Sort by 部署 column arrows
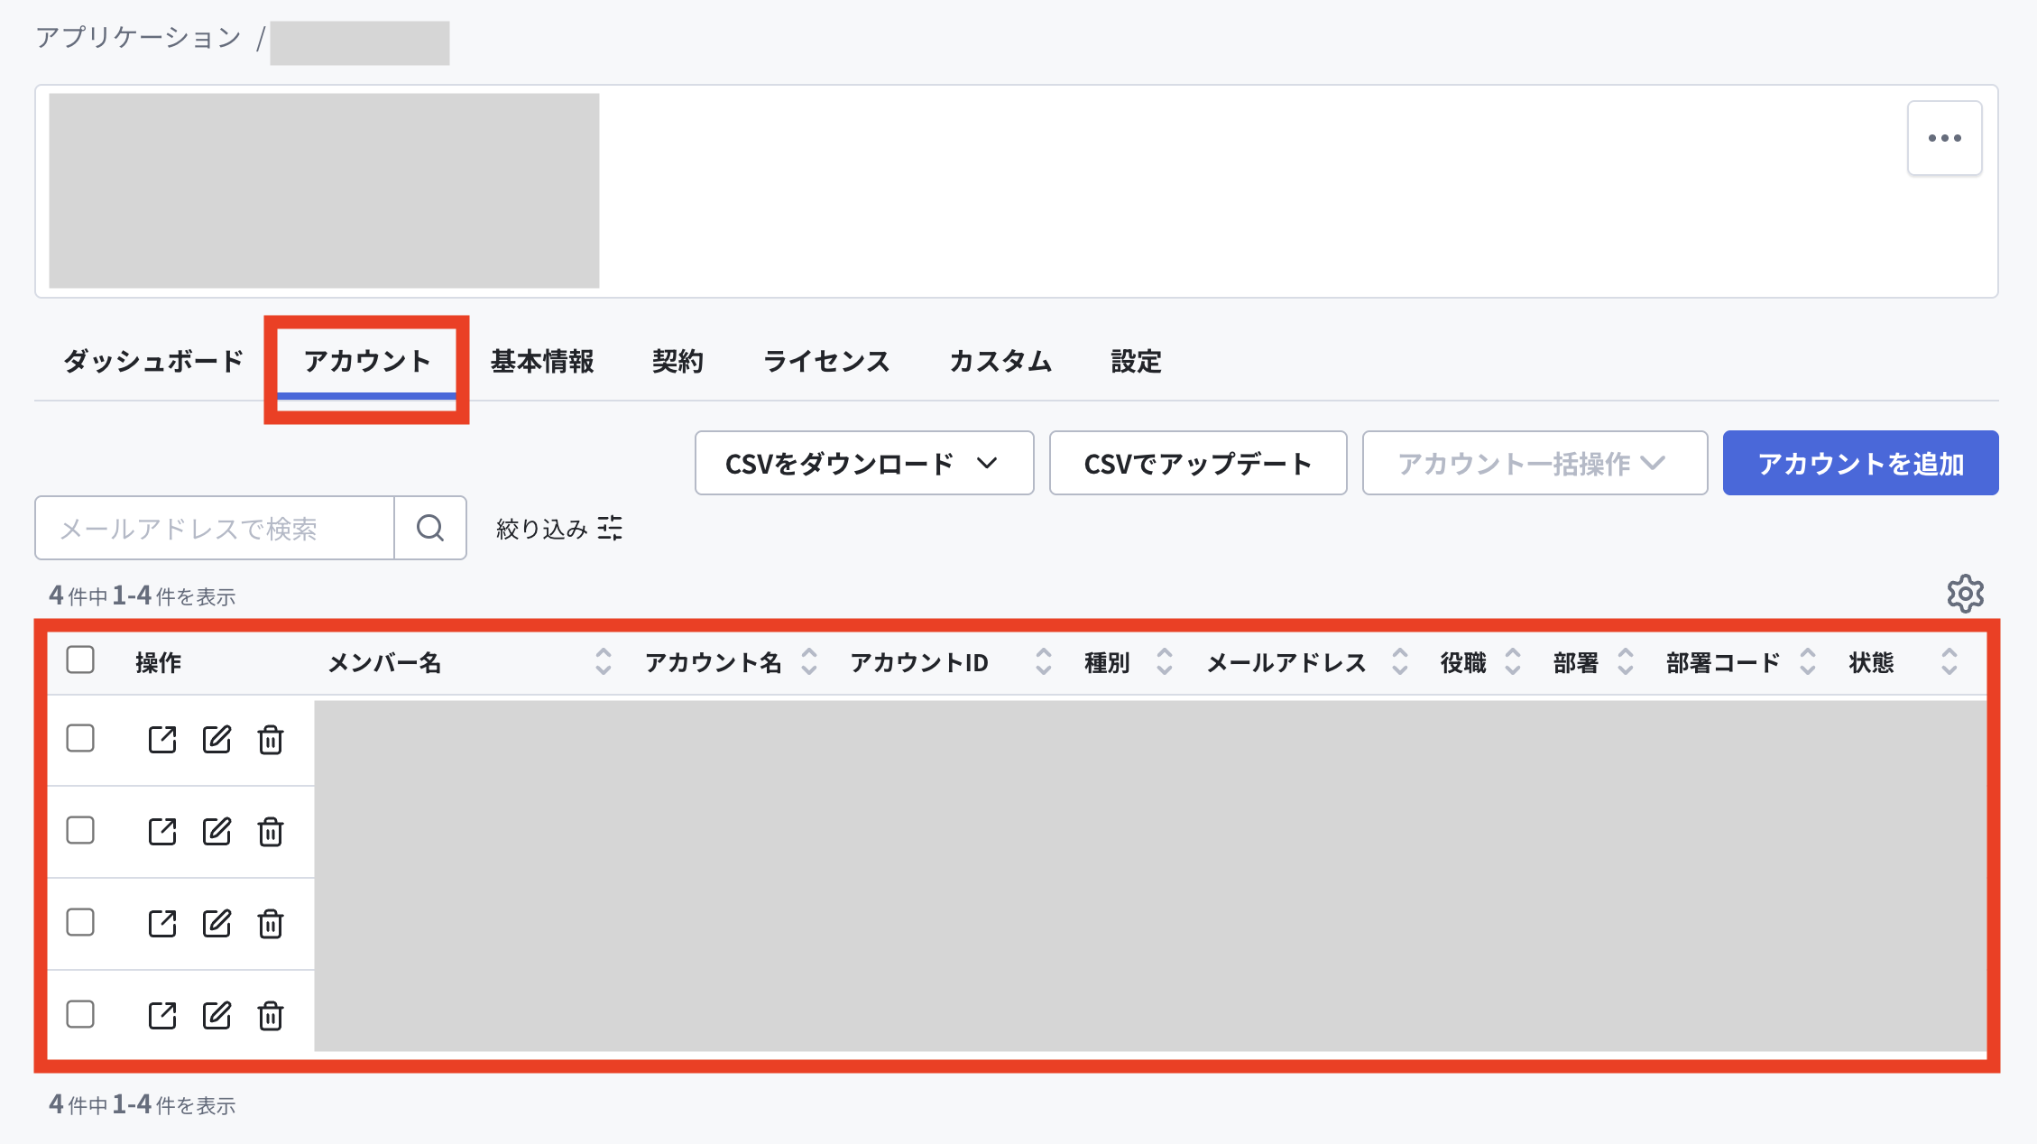 [x=1626, y=662]
